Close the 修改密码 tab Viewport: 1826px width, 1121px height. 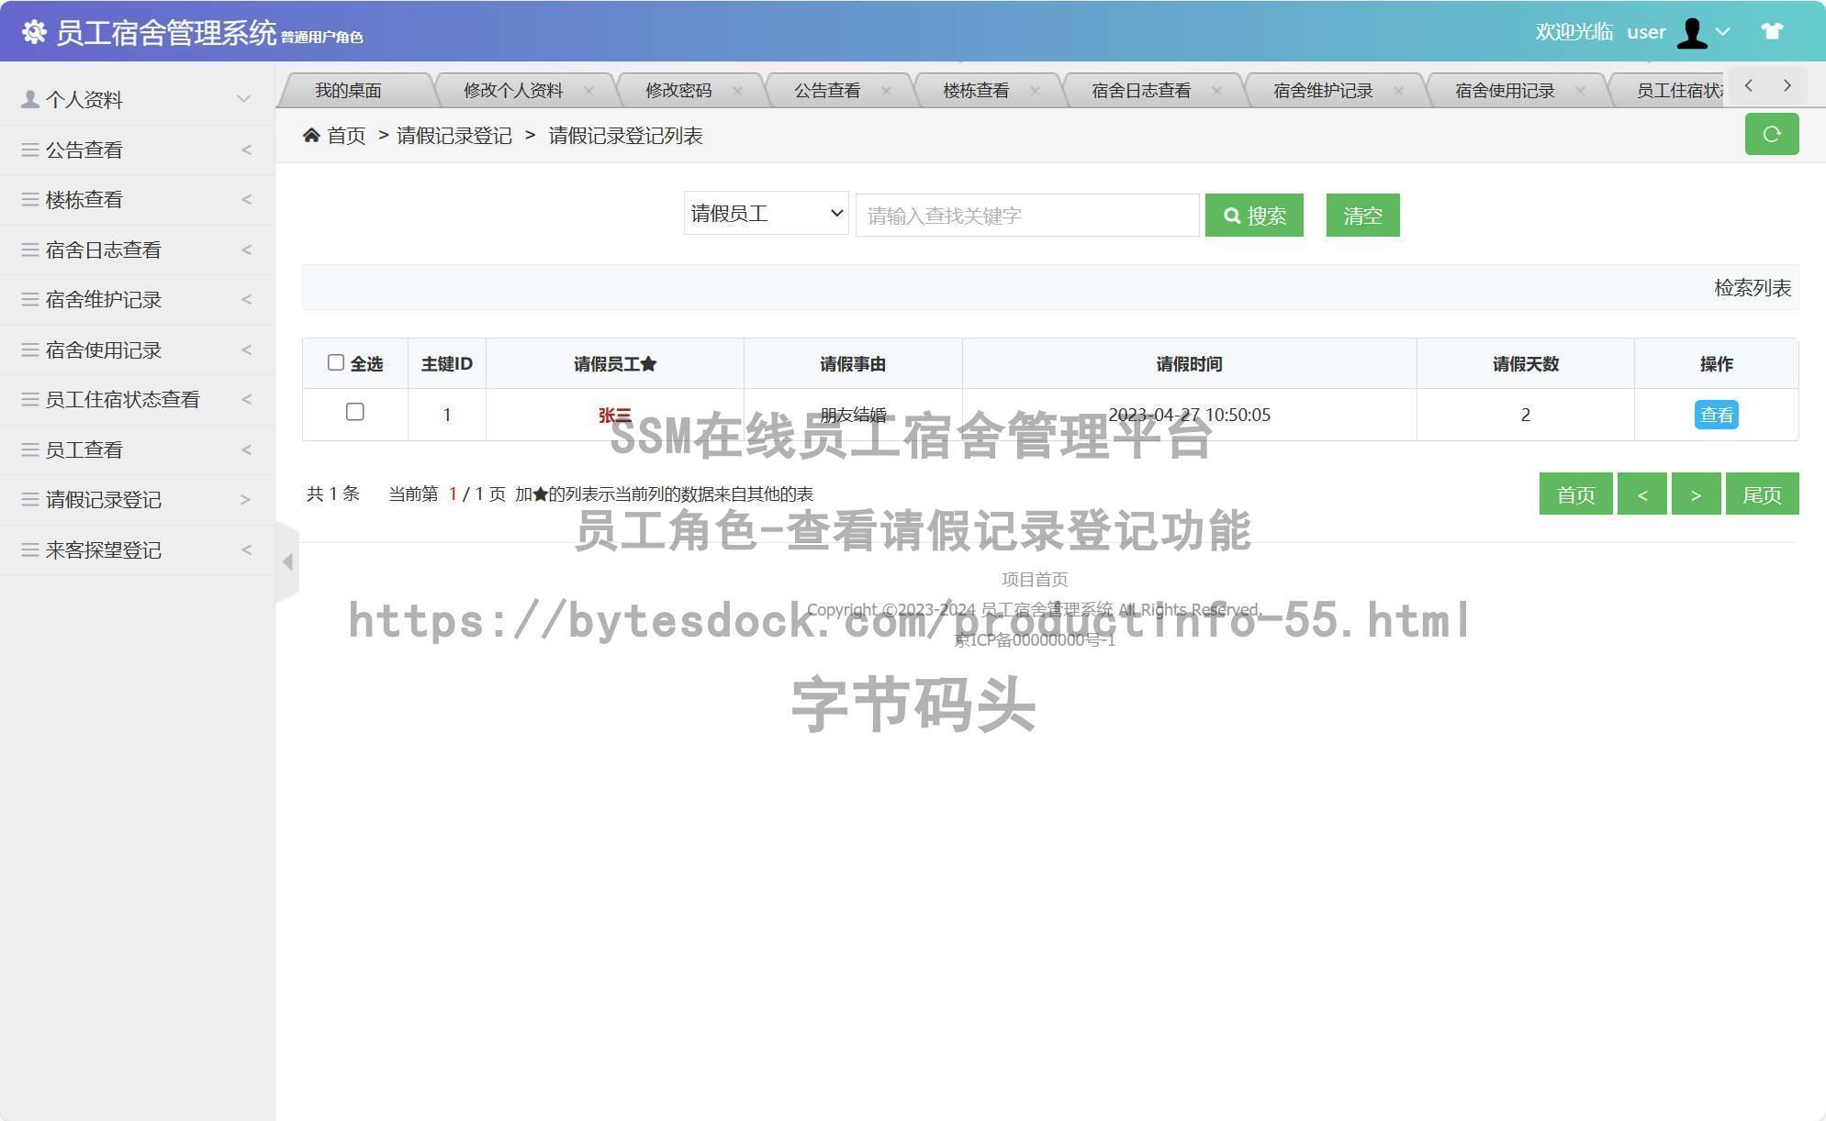tap(737, 91)
